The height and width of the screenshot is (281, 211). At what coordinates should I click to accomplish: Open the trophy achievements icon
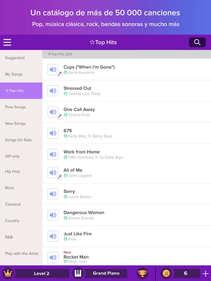tap(142, 273)
